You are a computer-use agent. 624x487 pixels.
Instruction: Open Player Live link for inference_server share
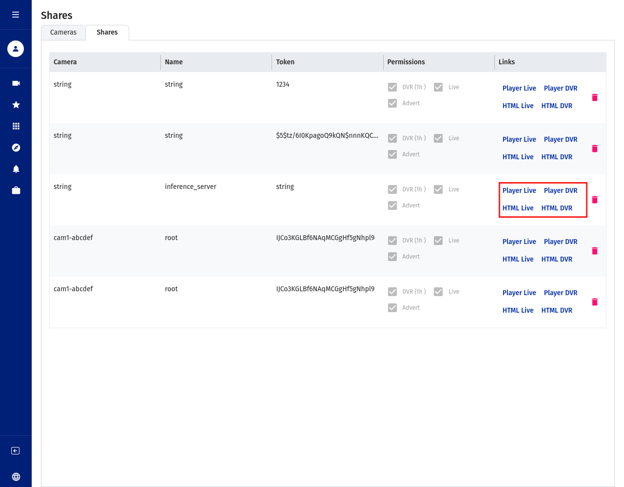click(x=519, y=190)
